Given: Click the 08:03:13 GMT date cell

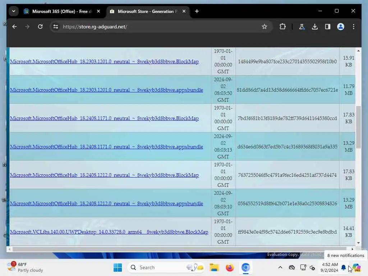Looking at the screenshot, I should [x=223, y=147].
